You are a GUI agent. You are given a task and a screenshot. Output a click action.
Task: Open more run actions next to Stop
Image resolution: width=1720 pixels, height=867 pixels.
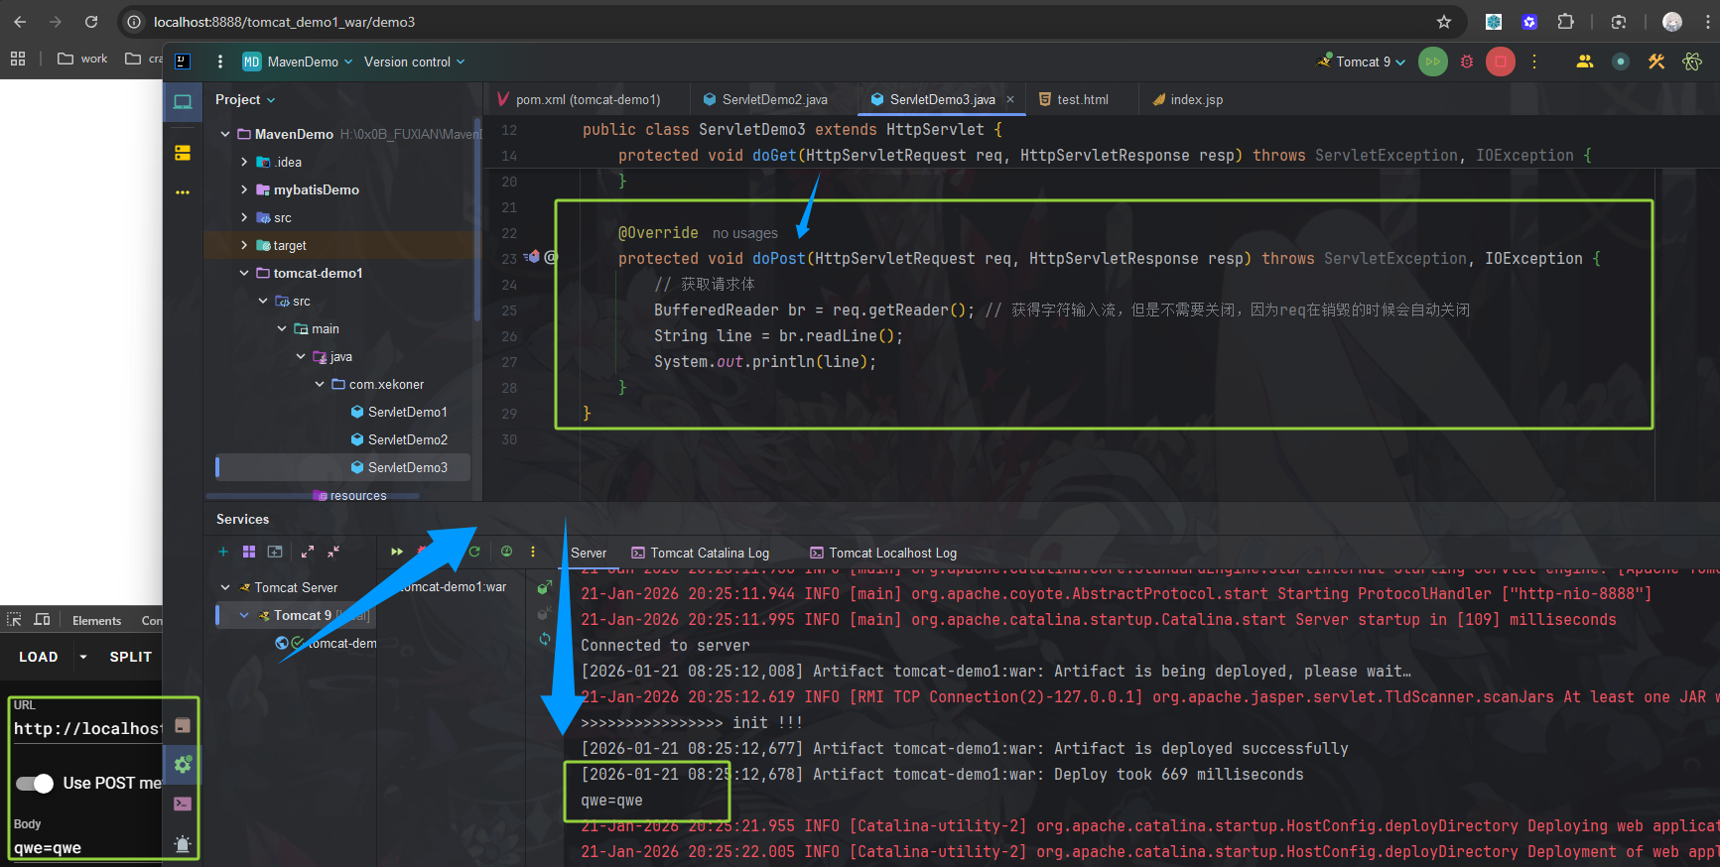click(x=1534, y=62)
